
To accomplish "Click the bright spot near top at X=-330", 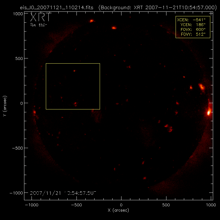I will pyautogui.click(x=92, y=21).
